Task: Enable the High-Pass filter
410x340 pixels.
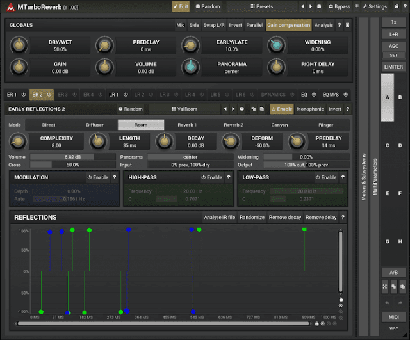Action: pos(212,177)
